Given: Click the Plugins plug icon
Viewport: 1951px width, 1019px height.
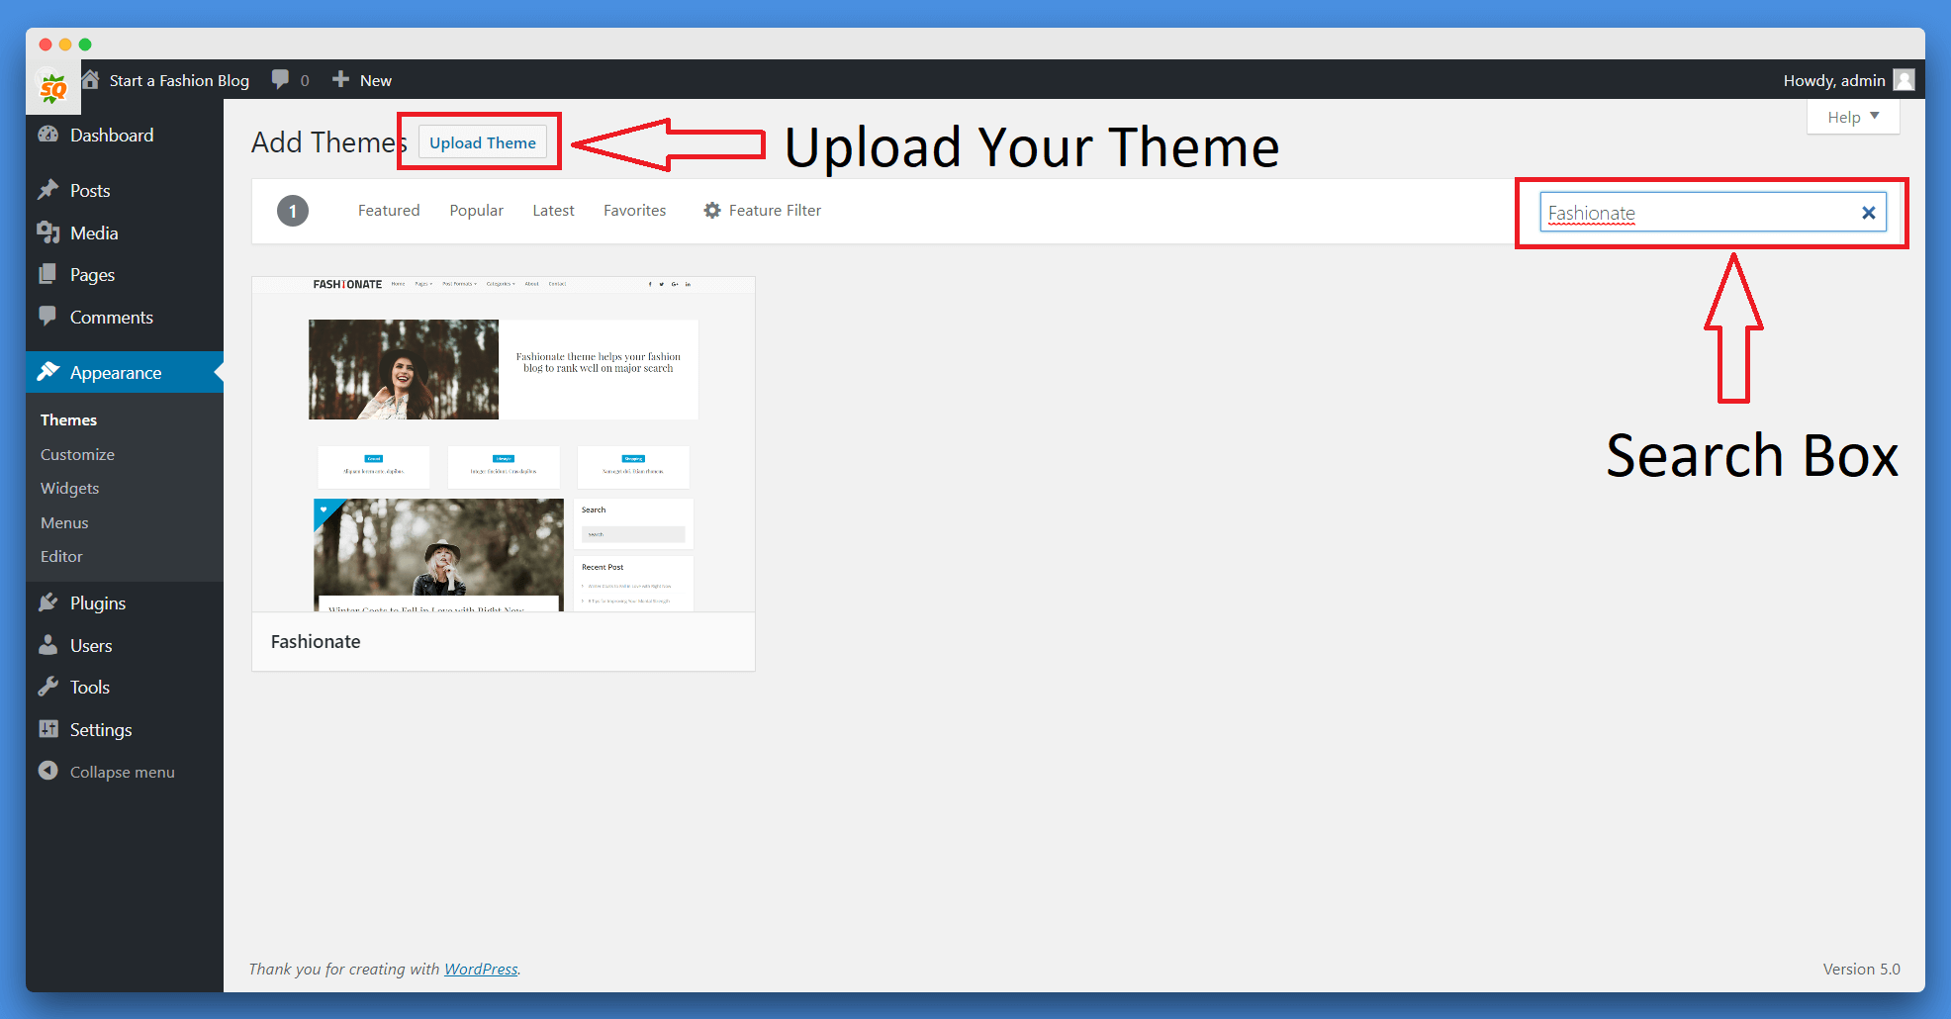Looking at the screenshot, I should (47, 602).
